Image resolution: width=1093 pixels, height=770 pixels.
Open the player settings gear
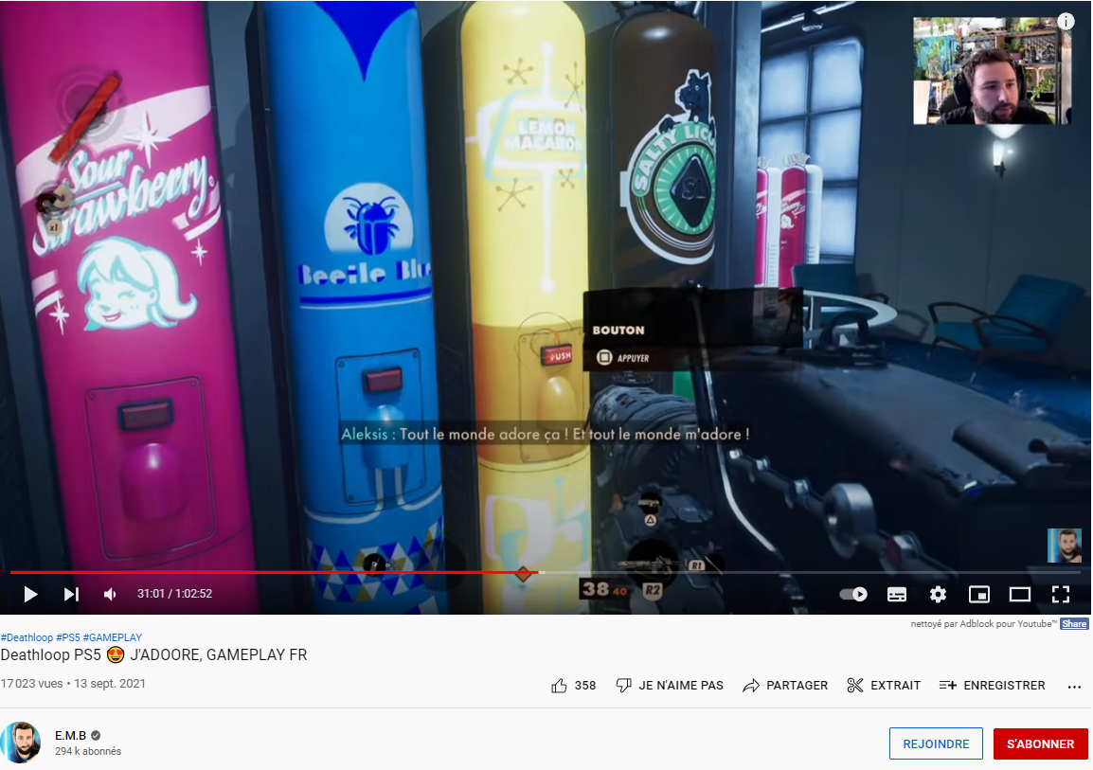938,594
